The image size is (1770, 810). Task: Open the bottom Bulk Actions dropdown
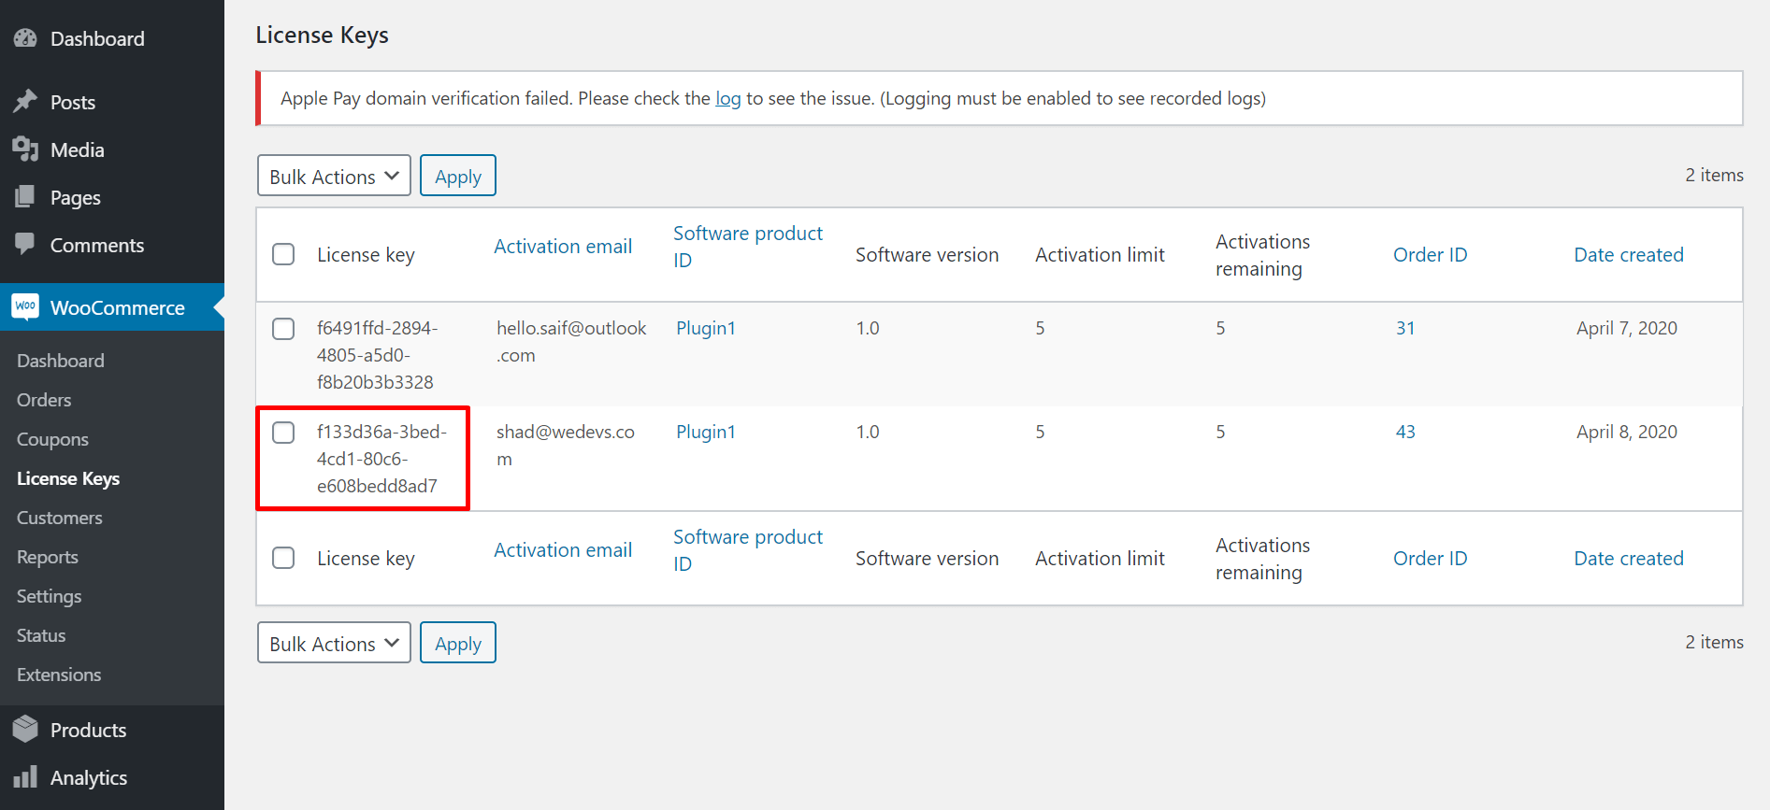334,643
